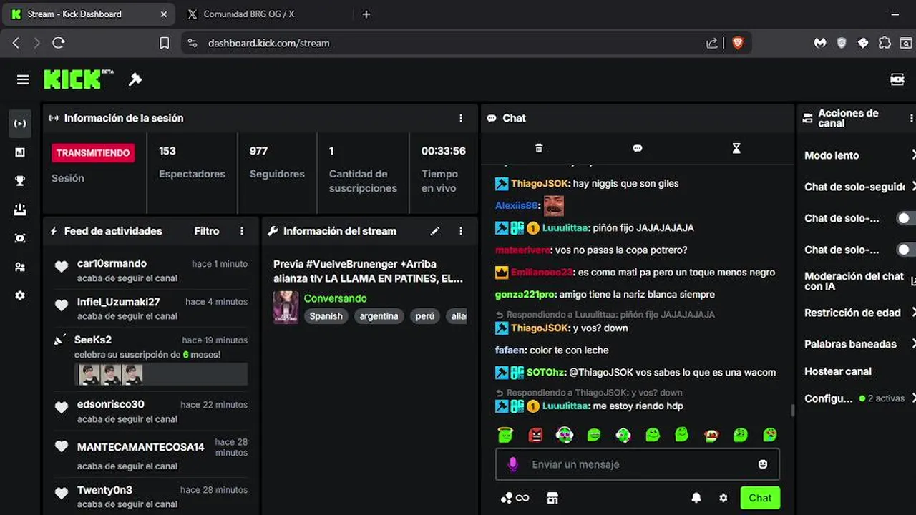916x515 pixels.
Task: Click the green Chat send button
Action: click(760, 498)
